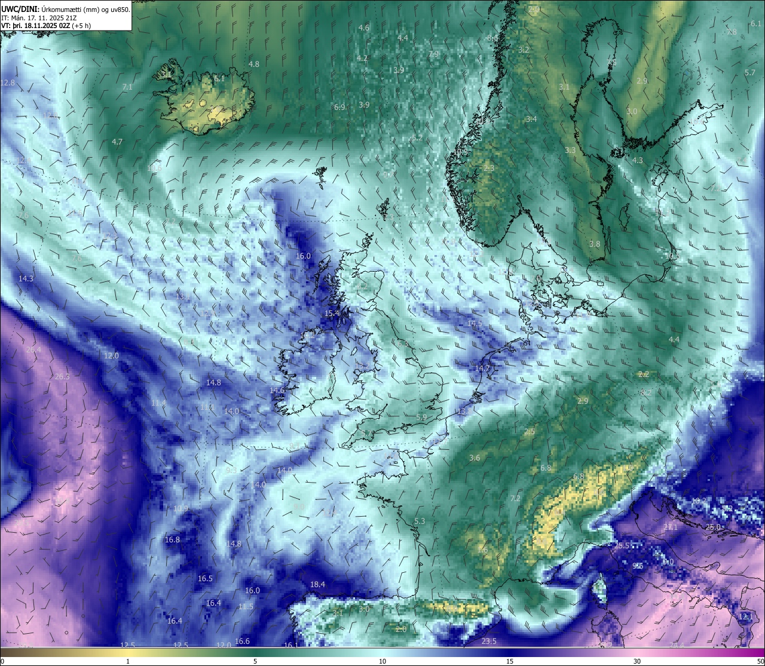Click the 16.5 value on the map
This screenshot has height=666, width=765.
click(205, 578)
